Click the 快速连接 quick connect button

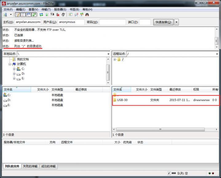[163, 22]
